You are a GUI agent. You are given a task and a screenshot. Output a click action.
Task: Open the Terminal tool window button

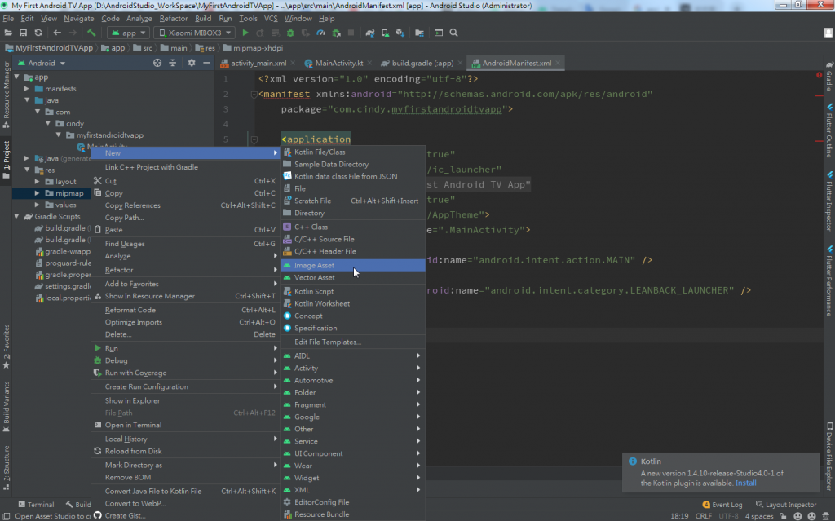coord(36,505)
